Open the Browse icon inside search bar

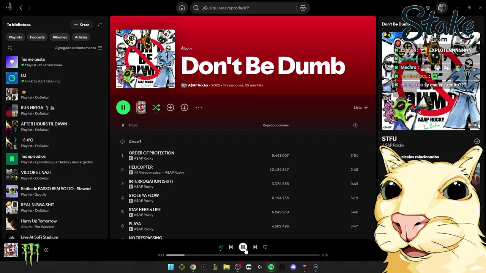click(x=303, y=8)
